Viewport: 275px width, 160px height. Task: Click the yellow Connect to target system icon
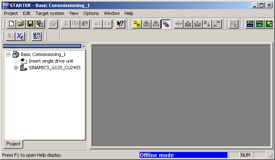[x=137, y=24]
